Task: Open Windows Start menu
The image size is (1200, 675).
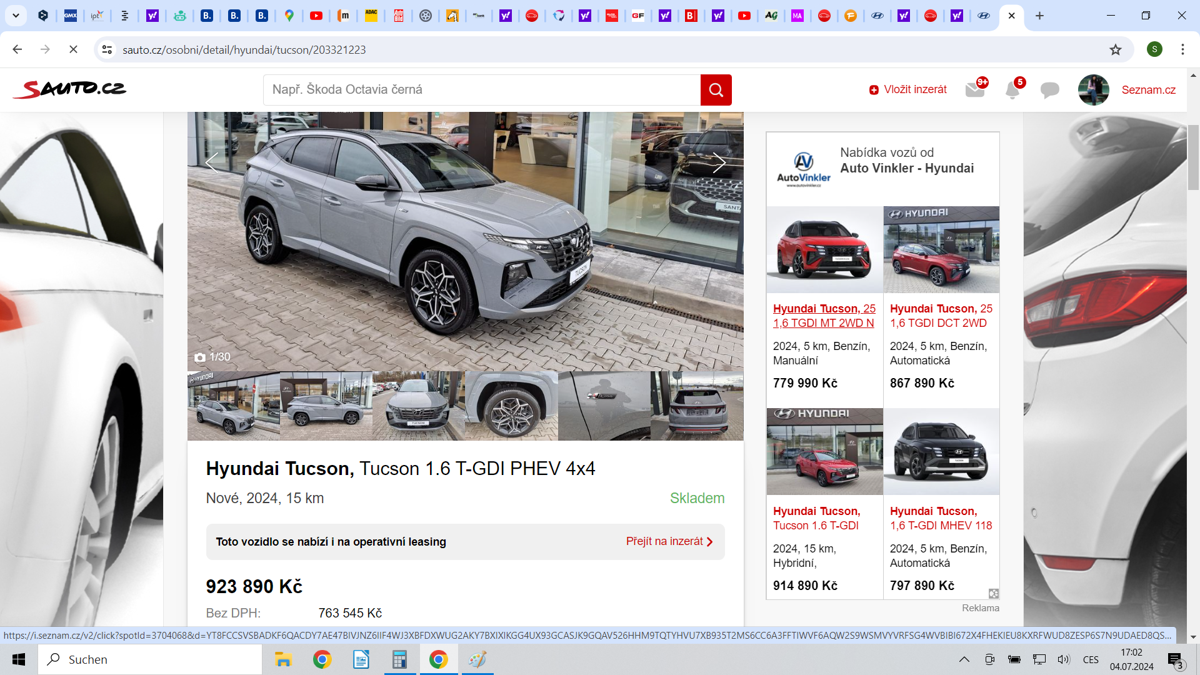Action: coord(19,659)
